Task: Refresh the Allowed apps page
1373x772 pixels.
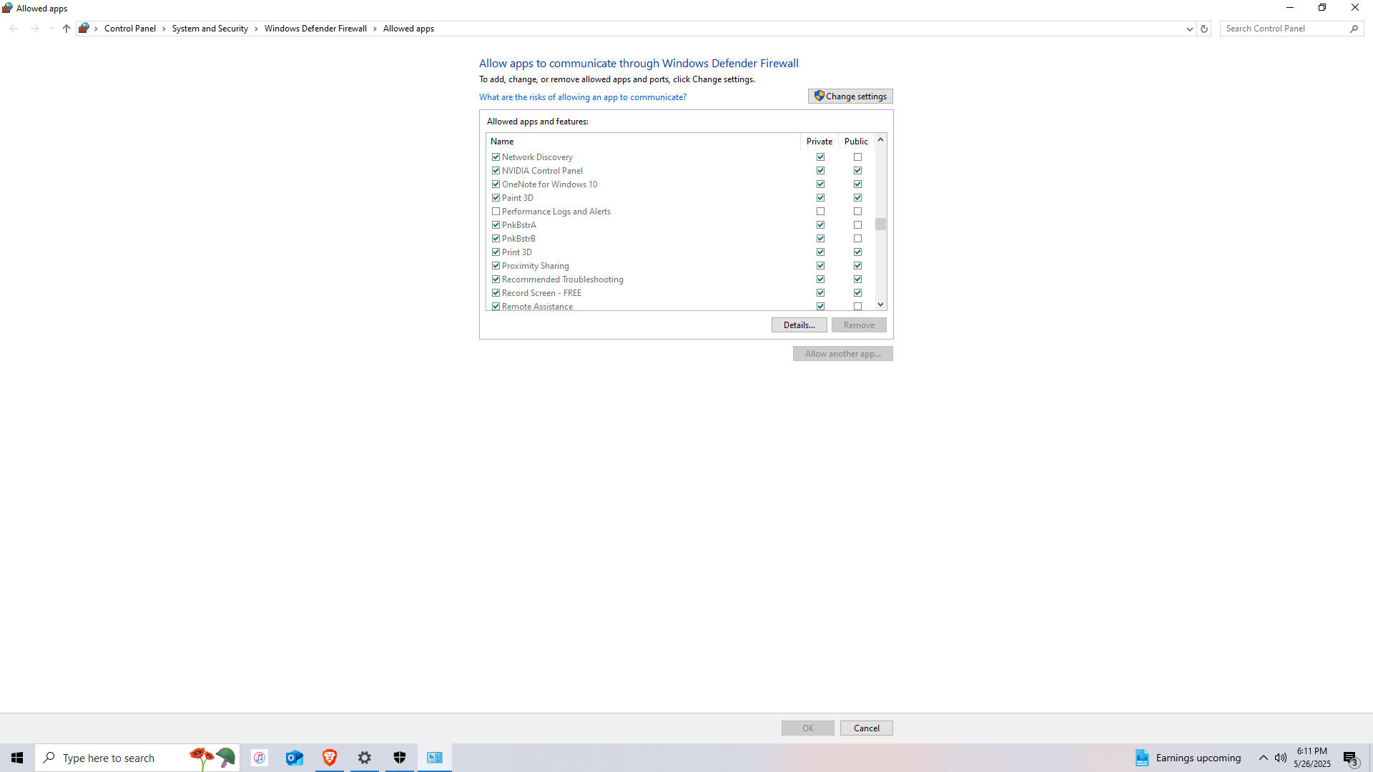Action: [1204, 29]
